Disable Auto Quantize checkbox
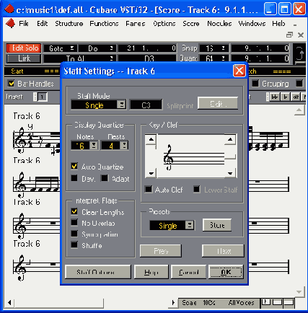The width and height of the screenshot is (308, 313). (74, 167)
